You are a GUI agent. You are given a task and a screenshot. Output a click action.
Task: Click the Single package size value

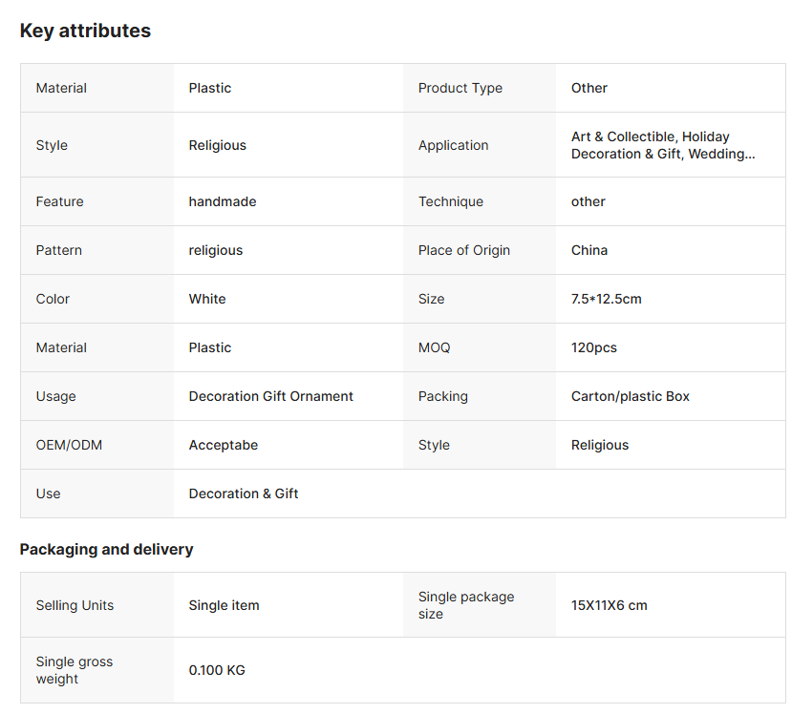(x=609, y=605)
